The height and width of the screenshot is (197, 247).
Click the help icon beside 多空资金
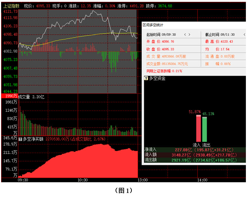[146, 79]
